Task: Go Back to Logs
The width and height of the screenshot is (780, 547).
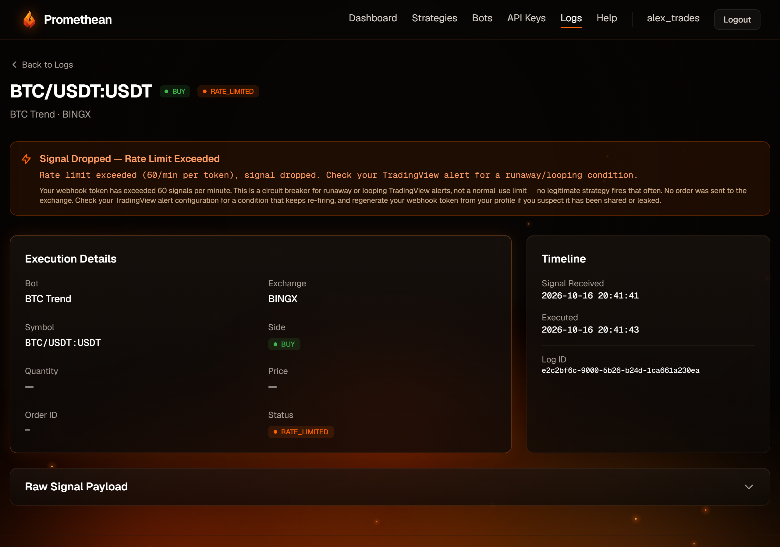Action: (x=42, y=65)
